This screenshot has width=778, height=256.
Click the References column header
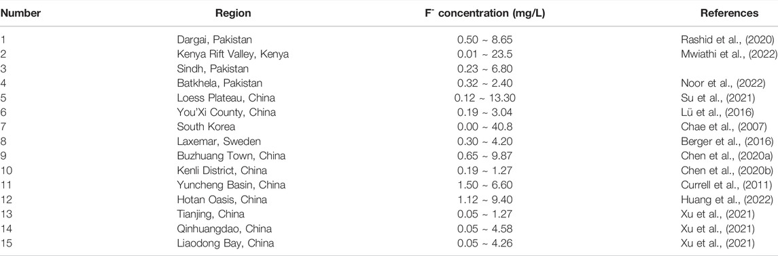coord(729,14)
